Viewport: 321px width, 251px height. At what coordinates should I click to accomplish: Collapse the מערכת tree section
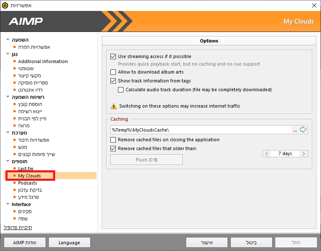[x=8, y=132]
